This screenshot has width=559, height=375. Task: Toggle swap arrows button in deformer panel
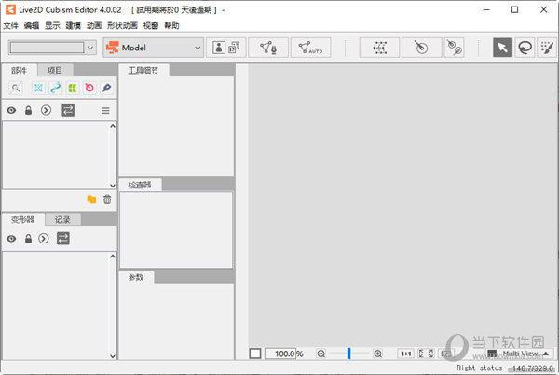click(x=63, y=239)
